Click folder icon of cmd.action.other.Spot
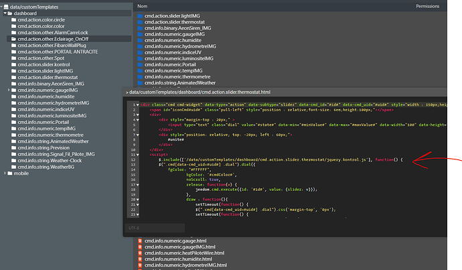 (x=13, y=58)
